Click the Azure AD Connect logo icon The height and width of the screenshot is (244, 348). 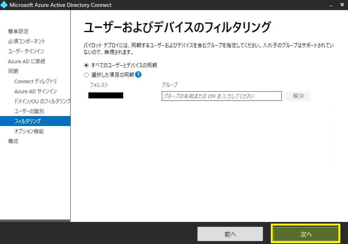click(4, 5)
